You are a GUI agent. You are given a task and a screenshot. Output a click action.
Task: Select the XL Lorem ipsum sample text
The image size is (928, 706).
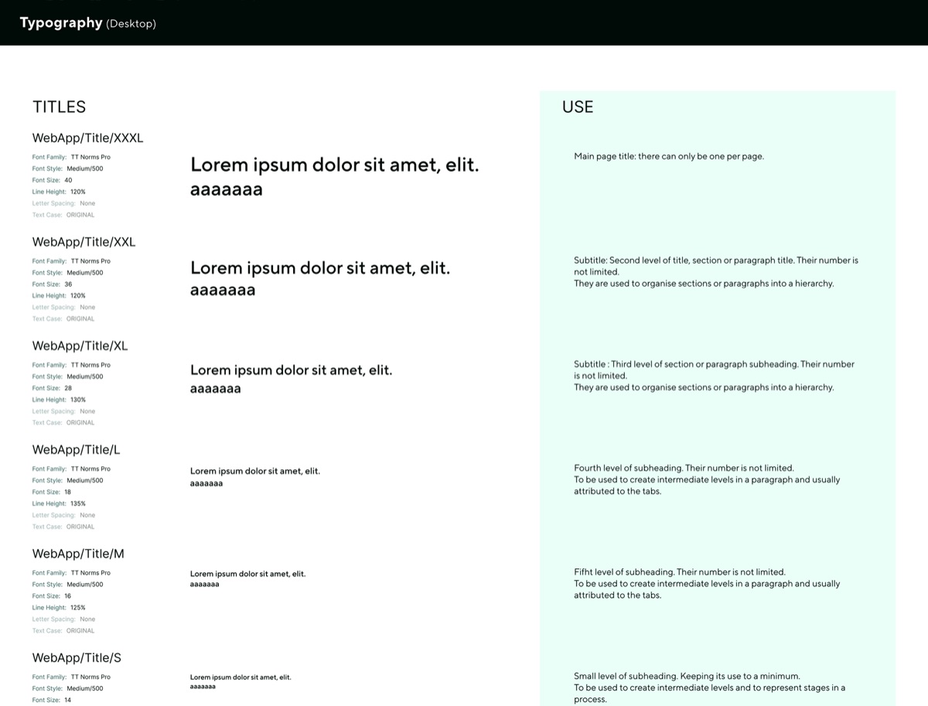coord(292,379)
